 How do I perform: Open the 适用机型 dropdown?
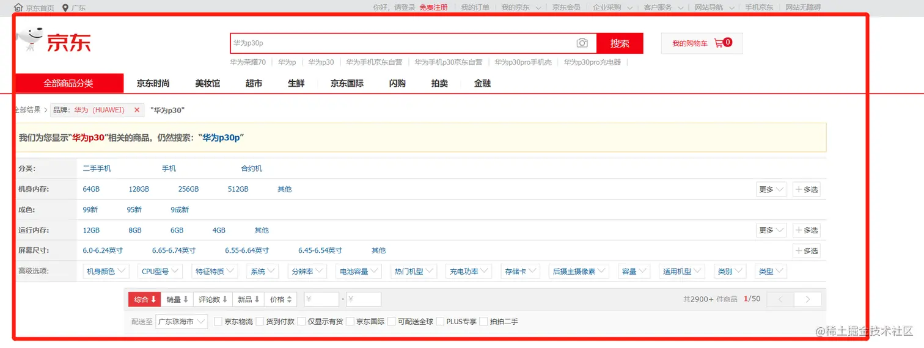682,271
